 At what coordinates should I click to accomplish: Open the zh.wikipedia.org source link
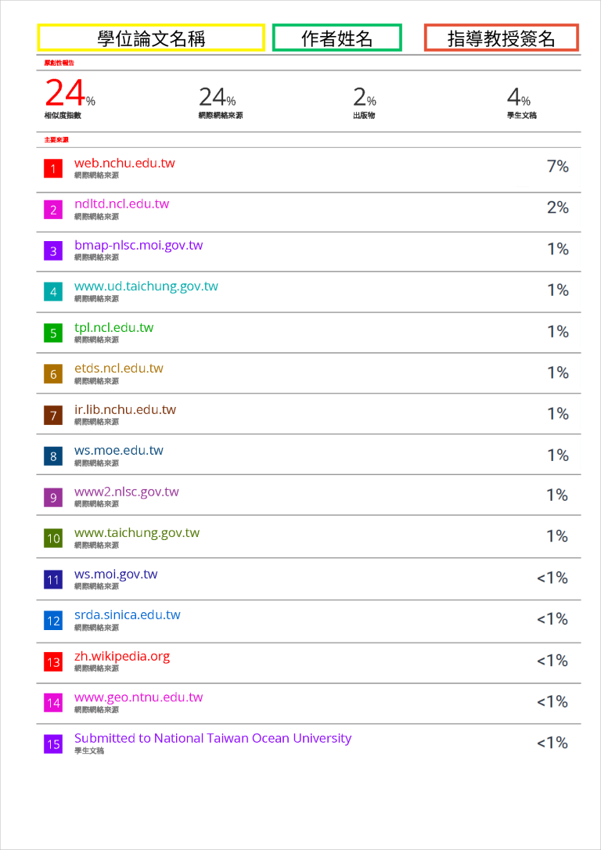point(122,657)
